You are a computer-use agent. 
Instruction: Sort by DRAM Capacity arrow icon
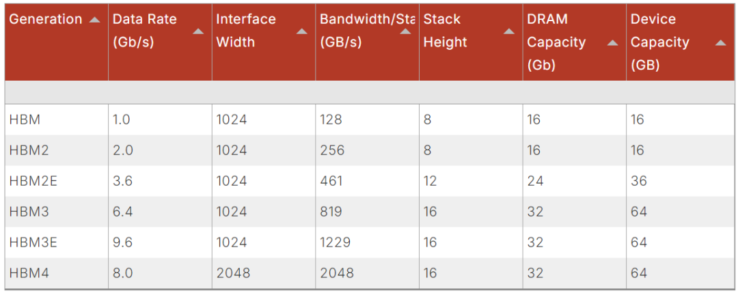612,42
